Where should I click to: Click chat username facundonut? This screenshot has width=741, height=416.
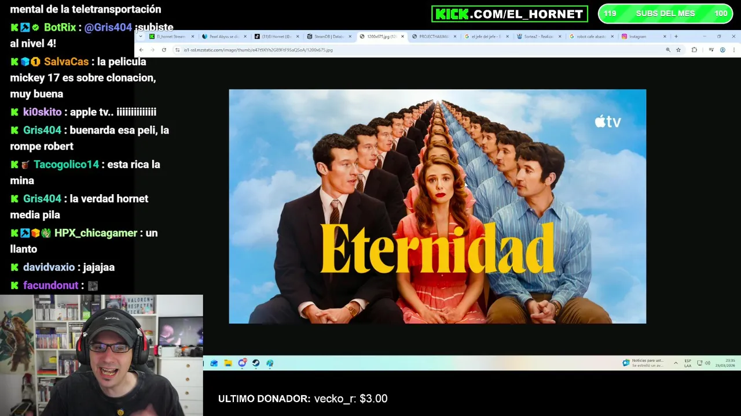coord(50,285)
